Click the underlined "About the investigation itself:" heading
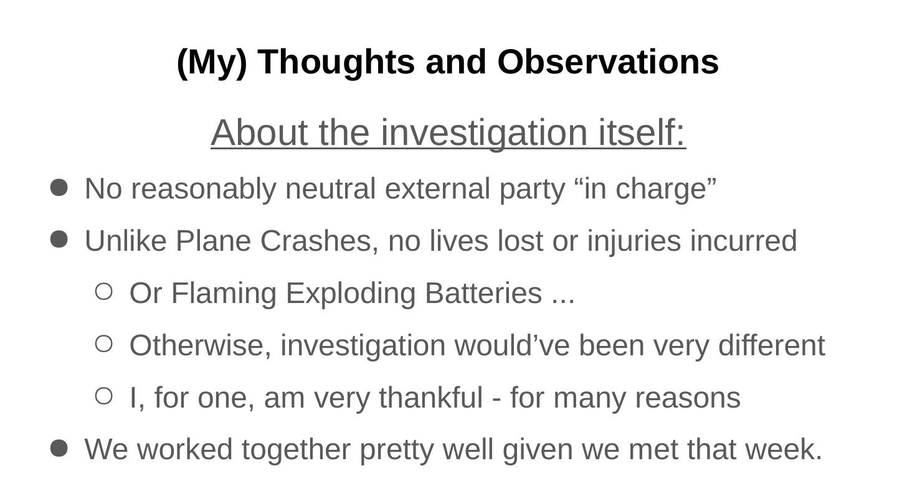 [x=448, y=133]
